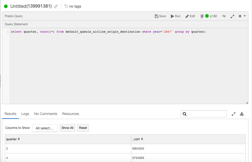The height and width of the screenshot is (162, 252).
Task: Open the Resources tab
Action: [x=71, y=114]
